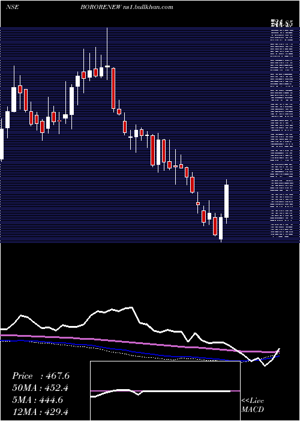Click the NSE exchange label
The image size is (300, 421).
pyautogui.click(x=13, y=7)
